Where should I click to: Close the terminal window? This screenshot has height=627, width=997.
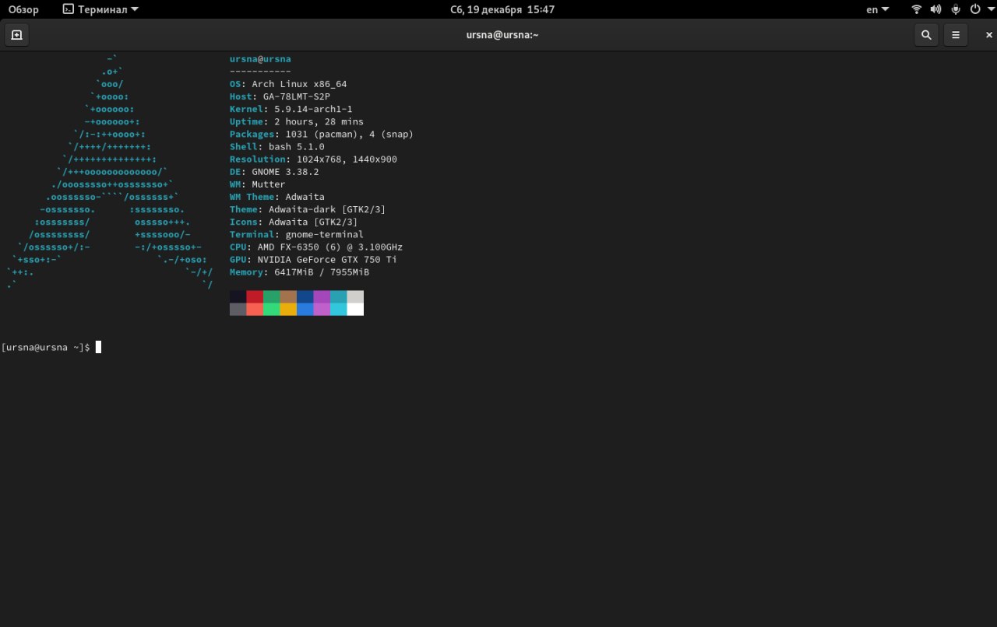[x=989, y=35]
